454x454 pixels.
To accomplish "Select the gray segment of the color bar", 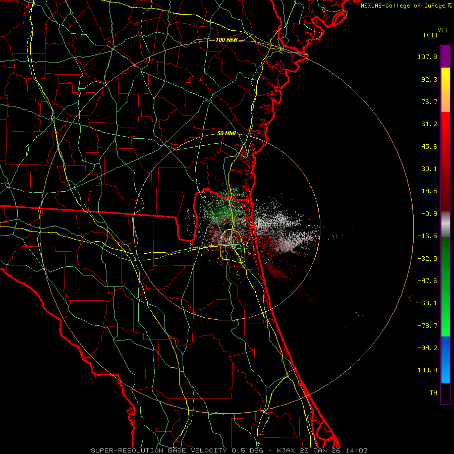I will coord(445,224).
